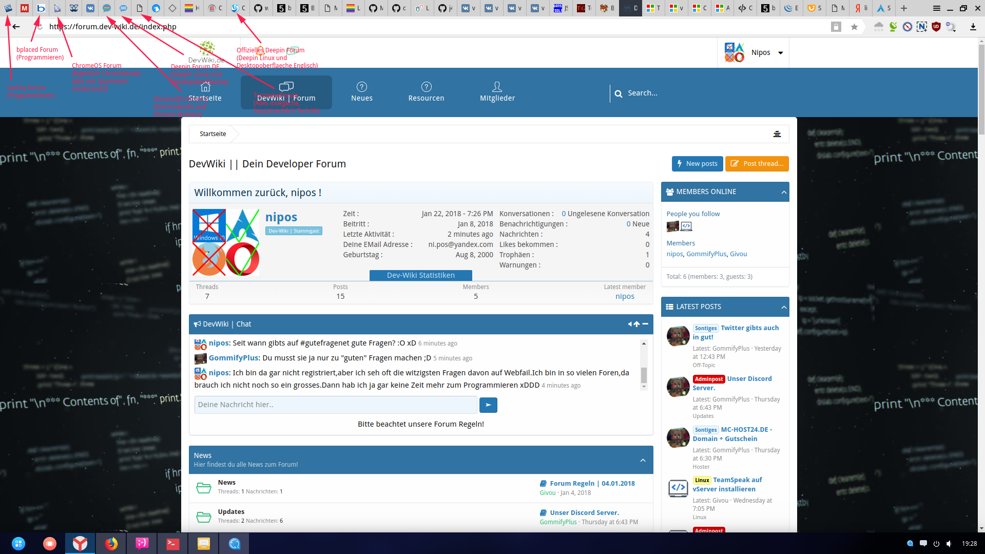Focus the 'Deine Nachricht hier' chat input

(x=336, y=405)
